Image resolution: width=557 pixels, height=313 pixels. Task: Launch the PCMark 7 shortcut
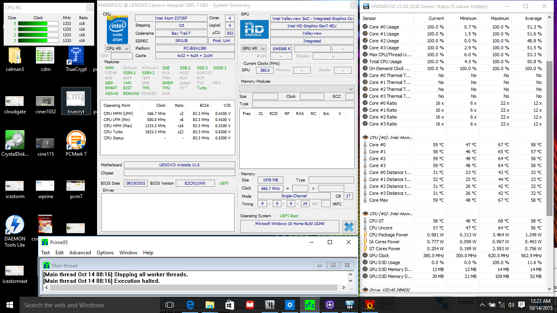pos(76,143)
